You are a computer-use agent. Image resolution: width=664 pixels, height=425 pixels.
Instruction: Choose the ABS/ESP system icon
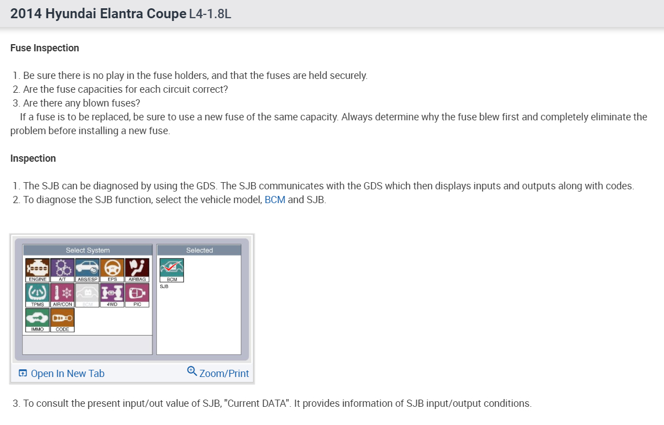(87, 270)
